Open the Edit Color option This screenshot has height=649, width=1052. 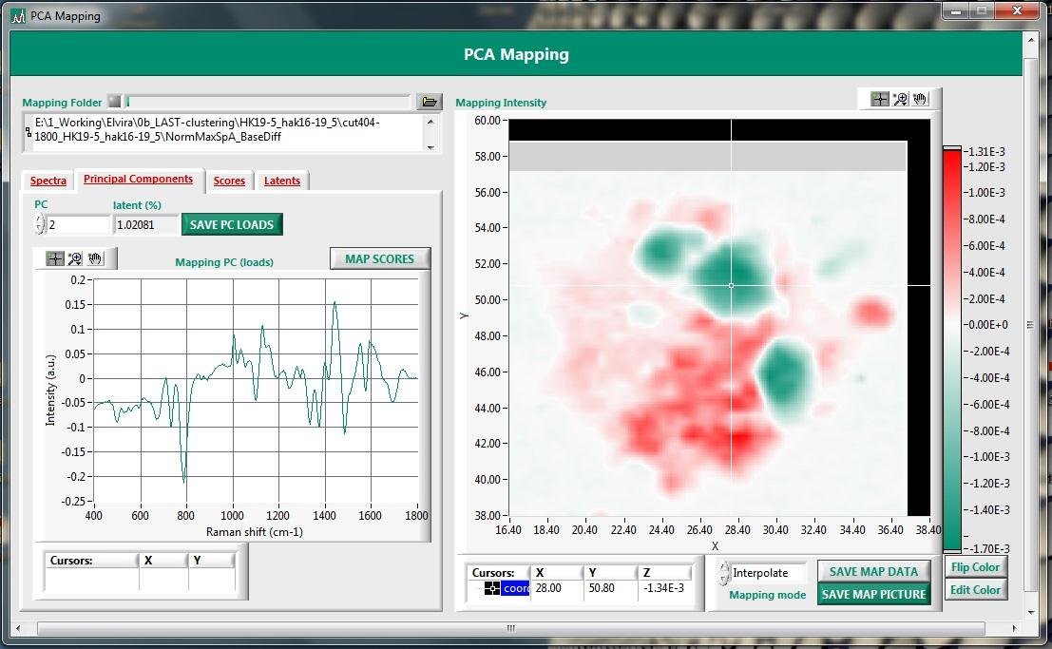pos(975,590)
